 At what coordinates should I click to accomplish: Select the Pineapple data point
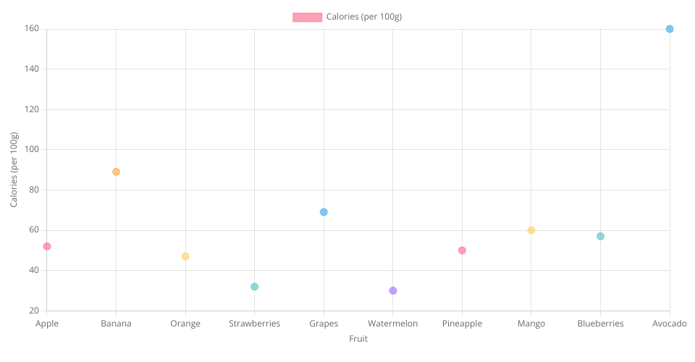(462, 251)
